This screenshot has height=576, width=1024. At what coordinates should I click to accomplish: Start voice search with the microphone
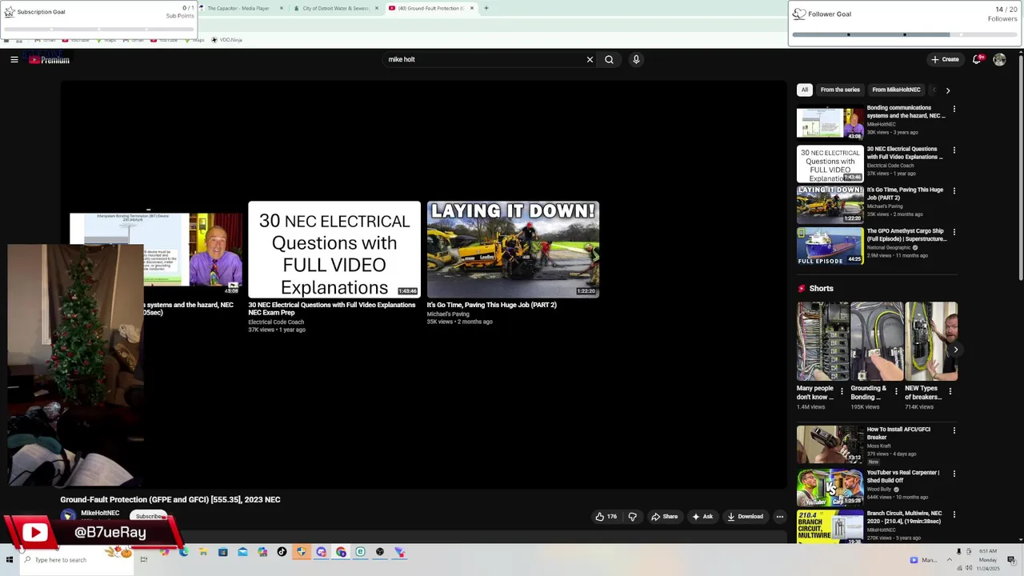(x=636, y=59)
